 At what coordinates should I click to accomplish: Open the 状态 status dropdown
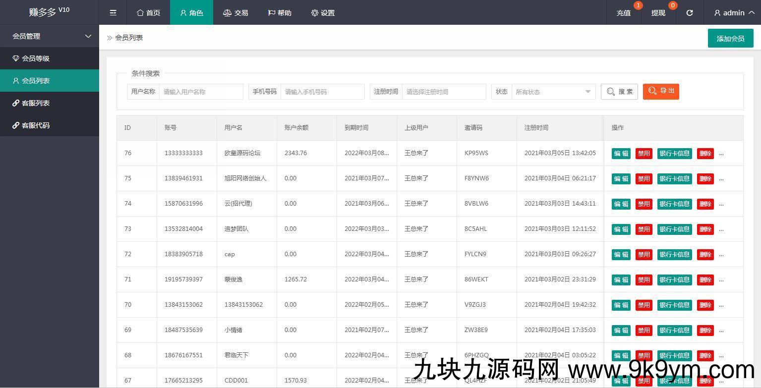point(553,92)
